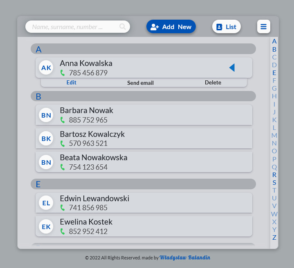Click letter M in alphabet index
294x268 pixels.
[x=274, y=135]
